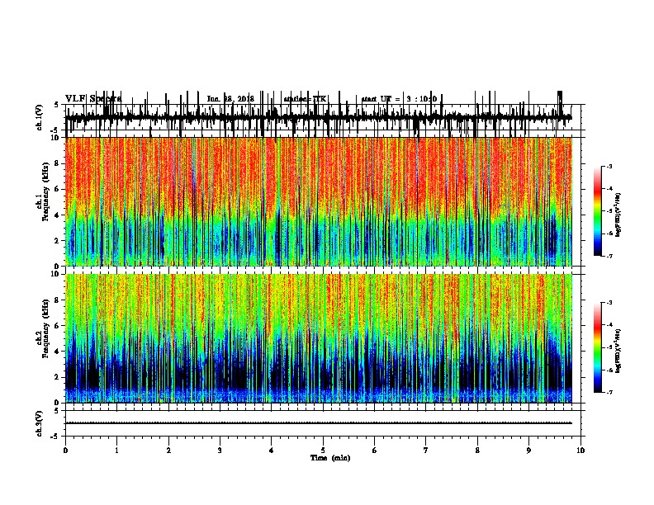Click the "ch.1(V)" waveform axis label
The image size is (654, 505).
click(x=39, y=117)
